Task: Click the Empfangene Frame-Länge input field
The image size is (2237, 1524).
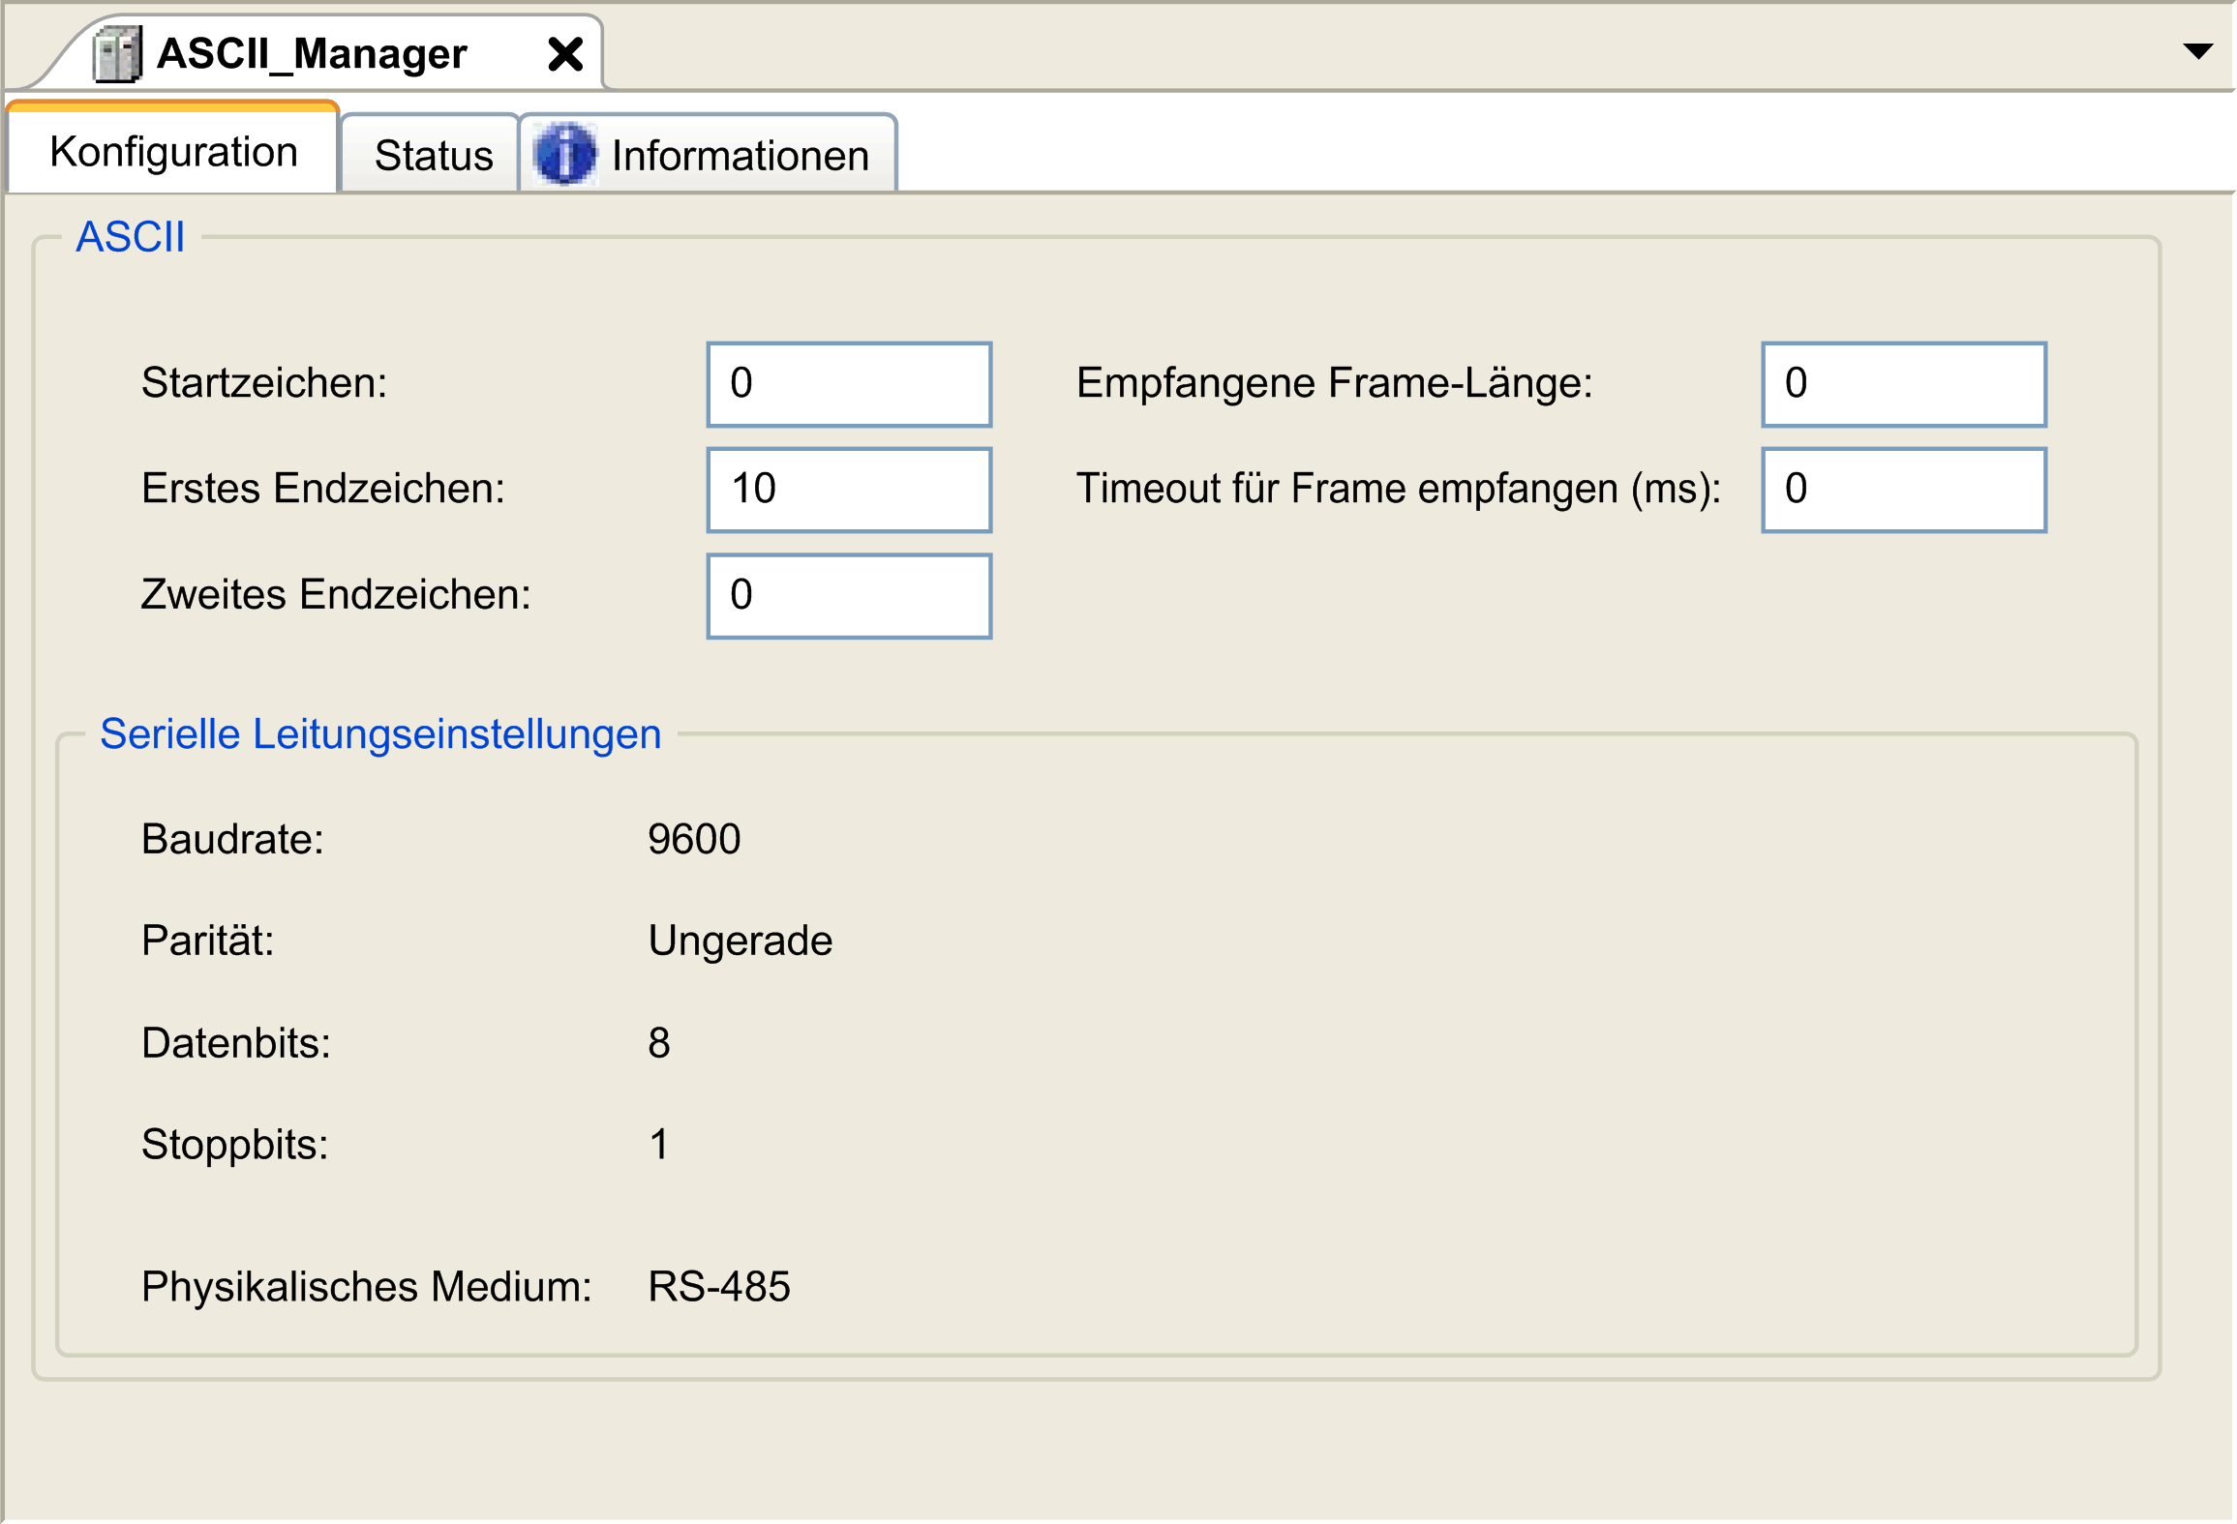Action: point(1903,384)
